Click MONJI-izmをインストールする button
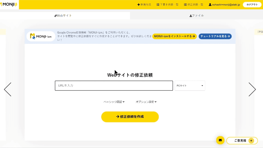 click(x=174, y=36)
